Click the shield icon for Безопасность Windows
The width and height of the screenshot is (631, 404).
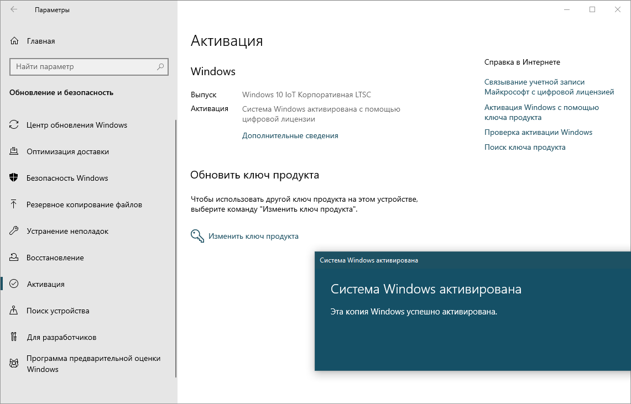coord(14,177)
